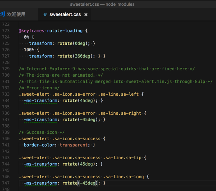This screenshot has width=216, height=191.
Task: Click the window title sweetalert.css — node_modules
Action: point(102,4)
